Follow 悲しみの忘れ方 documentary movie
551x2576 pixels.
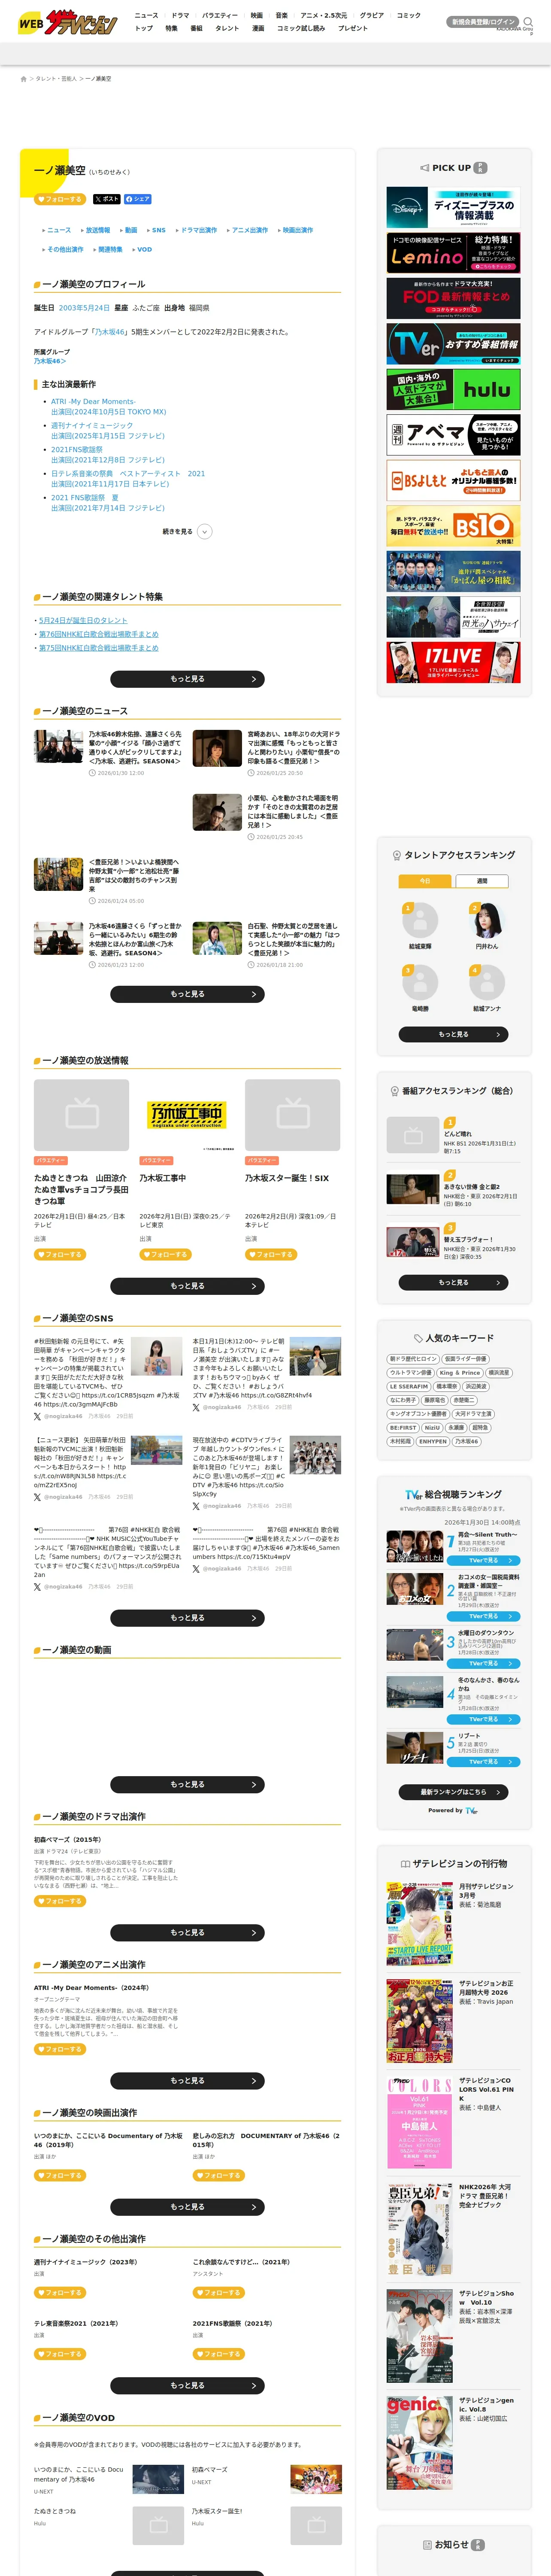(x=219, y=2175)
